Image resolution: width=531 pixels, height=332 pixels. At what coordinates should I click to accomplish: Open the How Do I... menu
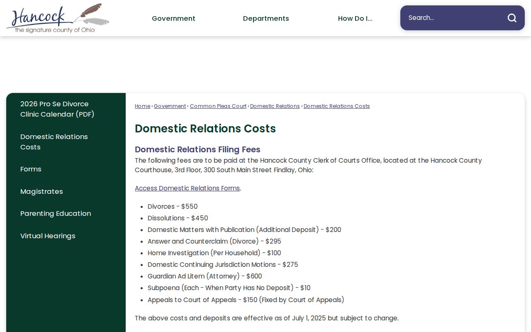click(x=355, y=18)
